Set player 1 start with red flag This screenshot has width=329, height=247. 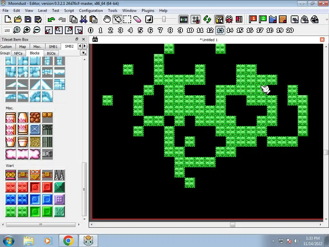[x=253, y=19]
